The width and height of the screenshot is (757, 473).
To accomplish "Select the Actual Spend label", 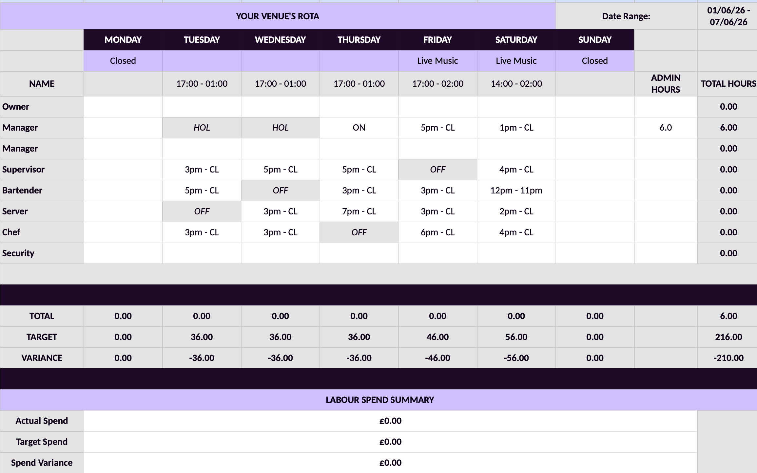I will click(x=42, y=421).
